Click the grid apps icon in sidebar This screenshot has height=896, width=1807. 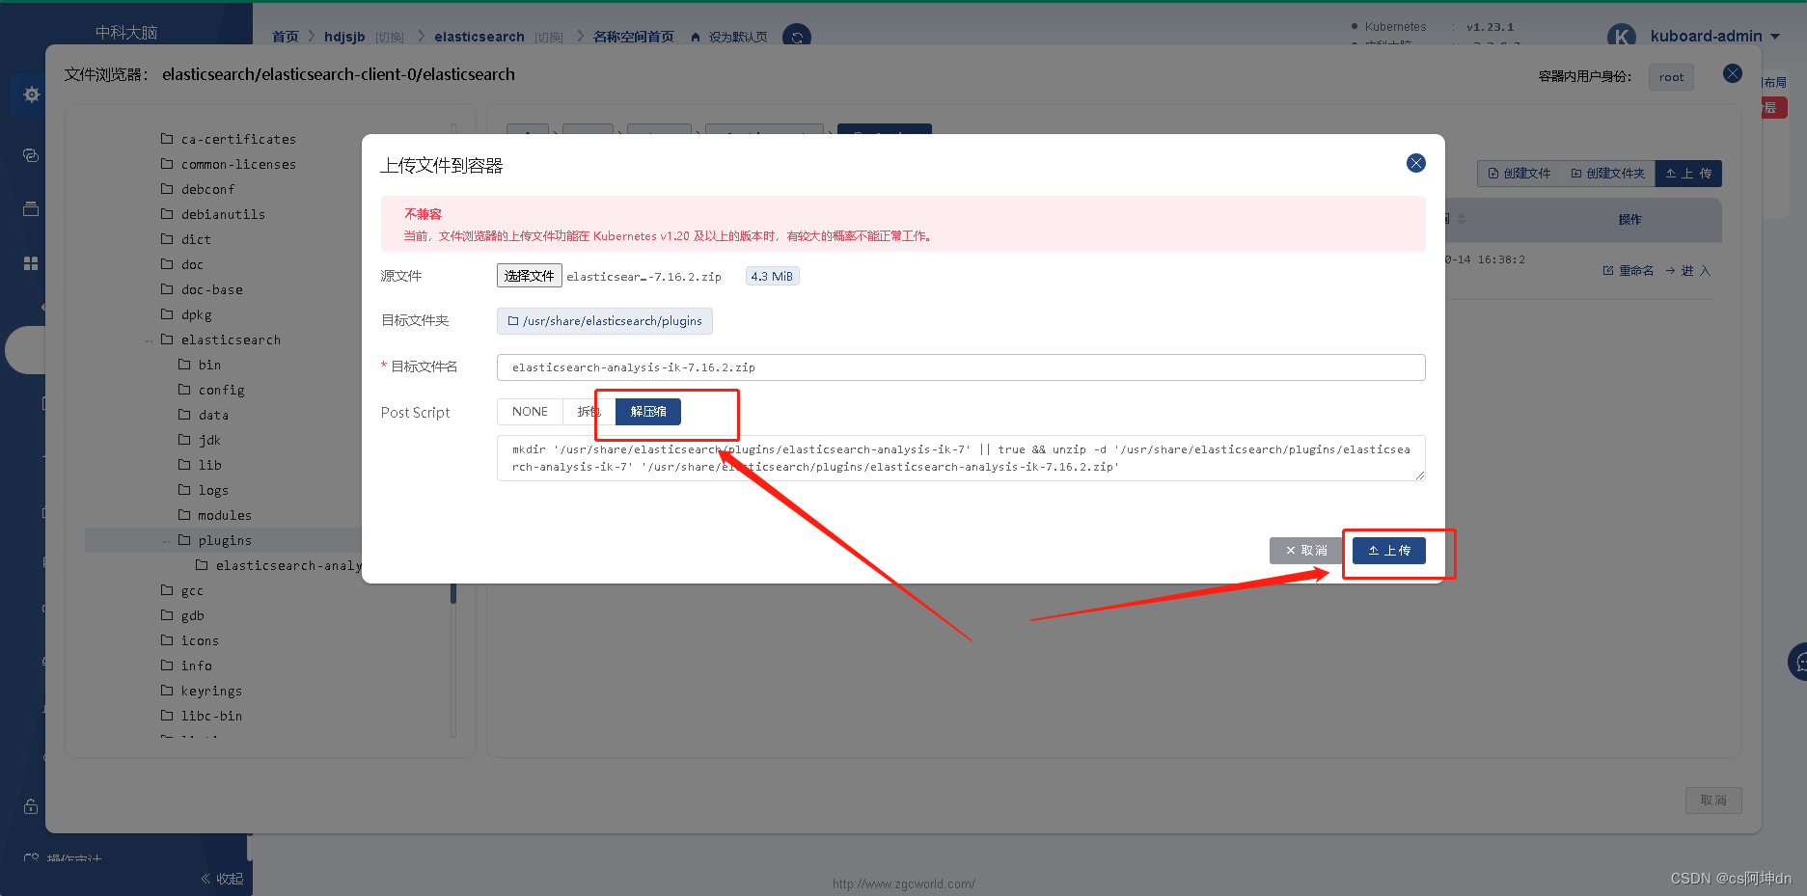31,263
